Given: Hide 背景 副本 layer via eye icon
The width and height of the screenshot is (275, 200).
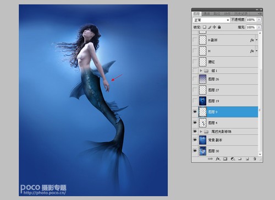Looking at the screenshot, I should [x=195, y=140].
